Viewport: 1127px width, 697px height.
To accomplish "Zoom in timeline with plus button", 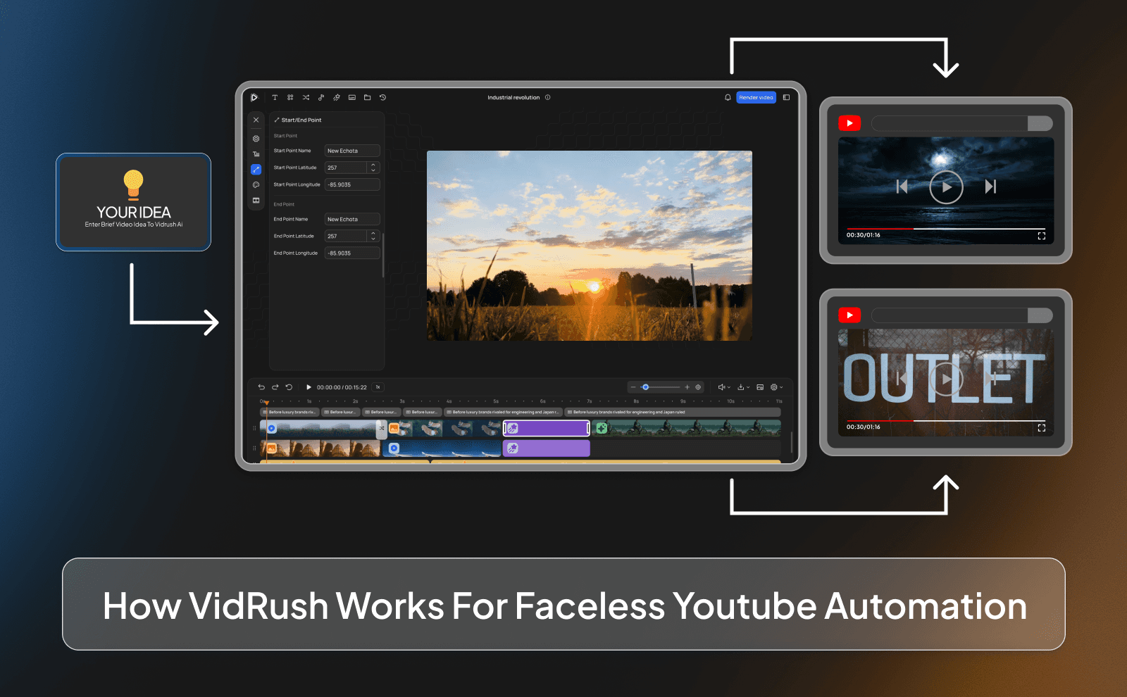I will tap(687, 387).
